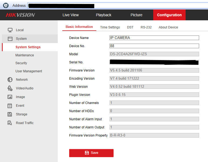This screenshot has width=208, height=162.
Task: Click the Event calendar icon
Action: (10, 106)
